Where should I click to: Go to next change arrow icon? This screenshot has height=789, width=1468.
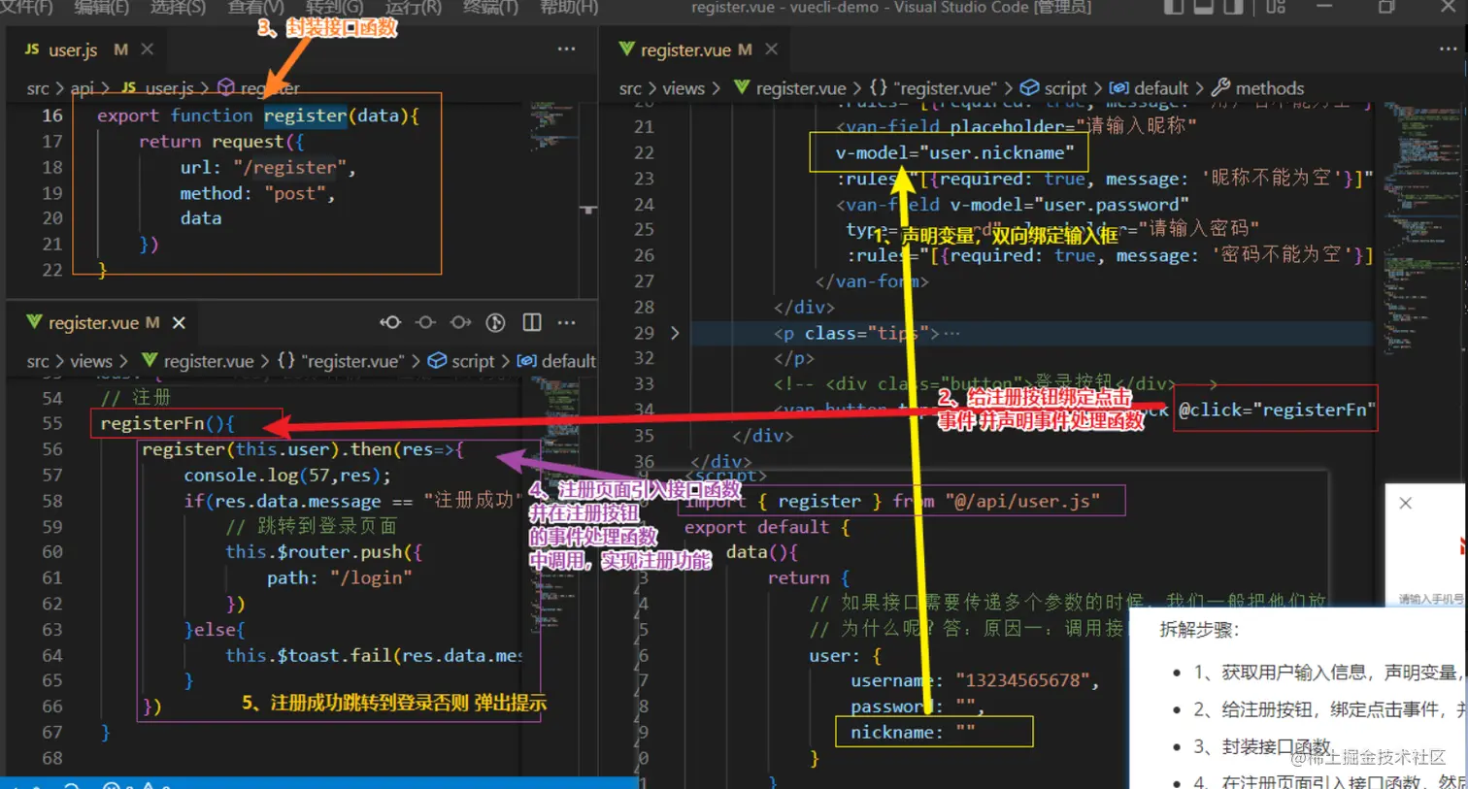[460, 322]
